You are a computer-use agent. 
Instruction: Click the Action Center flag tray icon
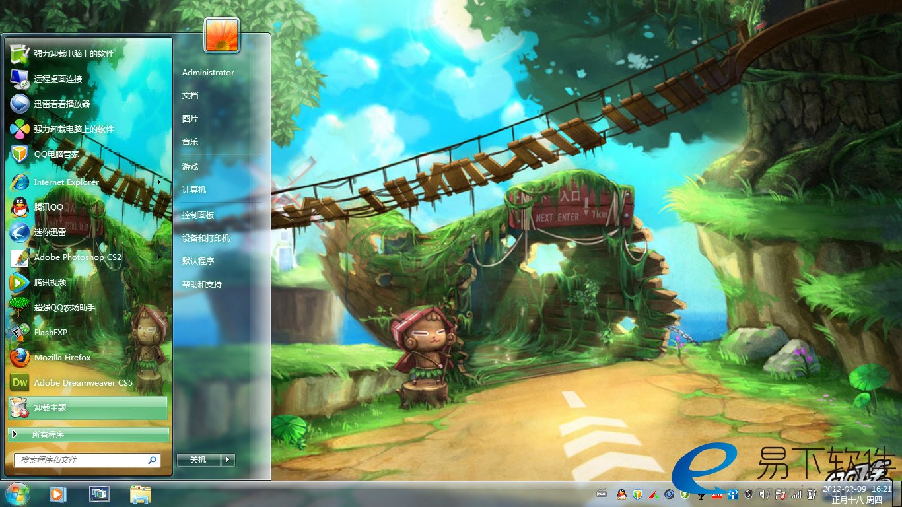coord(780,494)
